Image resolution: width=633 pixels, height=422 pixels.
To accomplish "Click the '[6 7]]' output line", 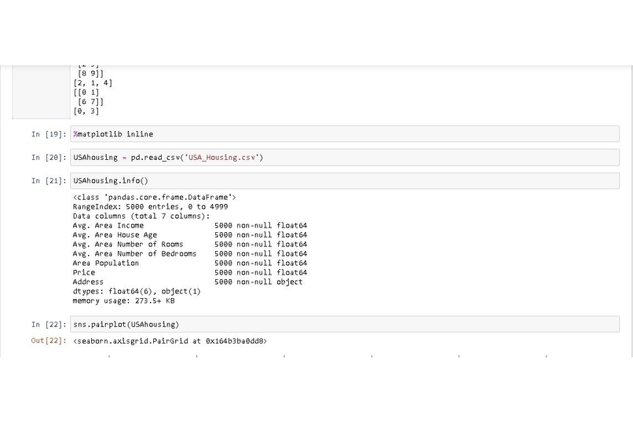I will click(90, 102).
